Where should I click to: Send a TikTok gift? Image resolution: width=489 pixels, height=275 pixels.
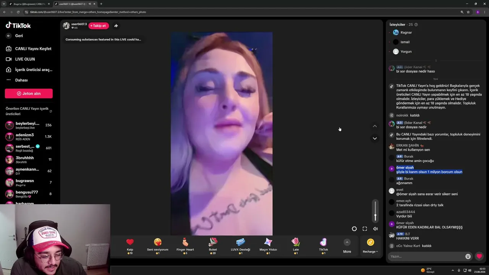coord(323,246)
